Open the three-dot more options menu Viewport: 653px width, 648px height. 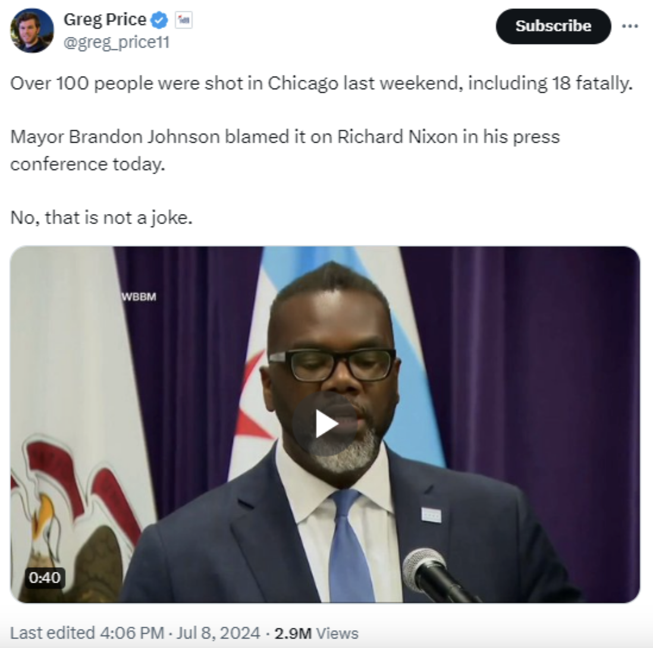pyautogui.click(x=630, y=26)
